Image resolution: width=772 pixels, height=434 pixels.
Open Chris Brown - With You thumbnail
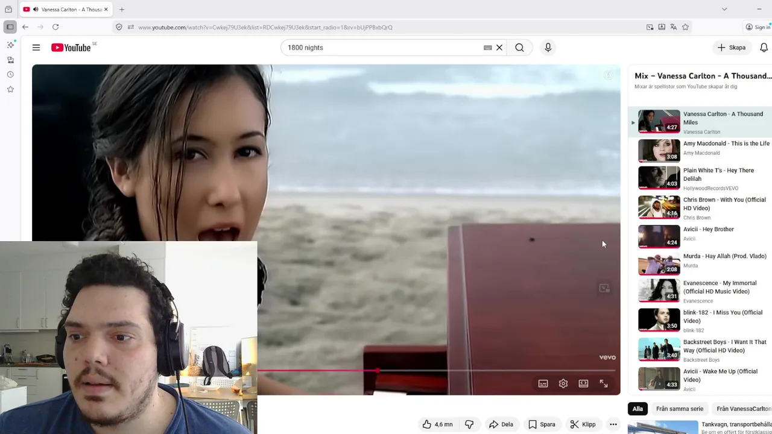(659, 207)
